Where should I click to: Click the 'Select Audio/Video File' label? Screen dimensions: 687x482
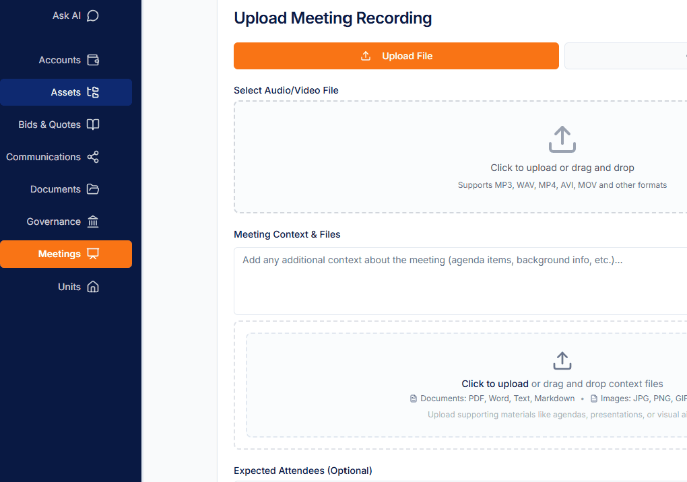(x=286, y=90)
